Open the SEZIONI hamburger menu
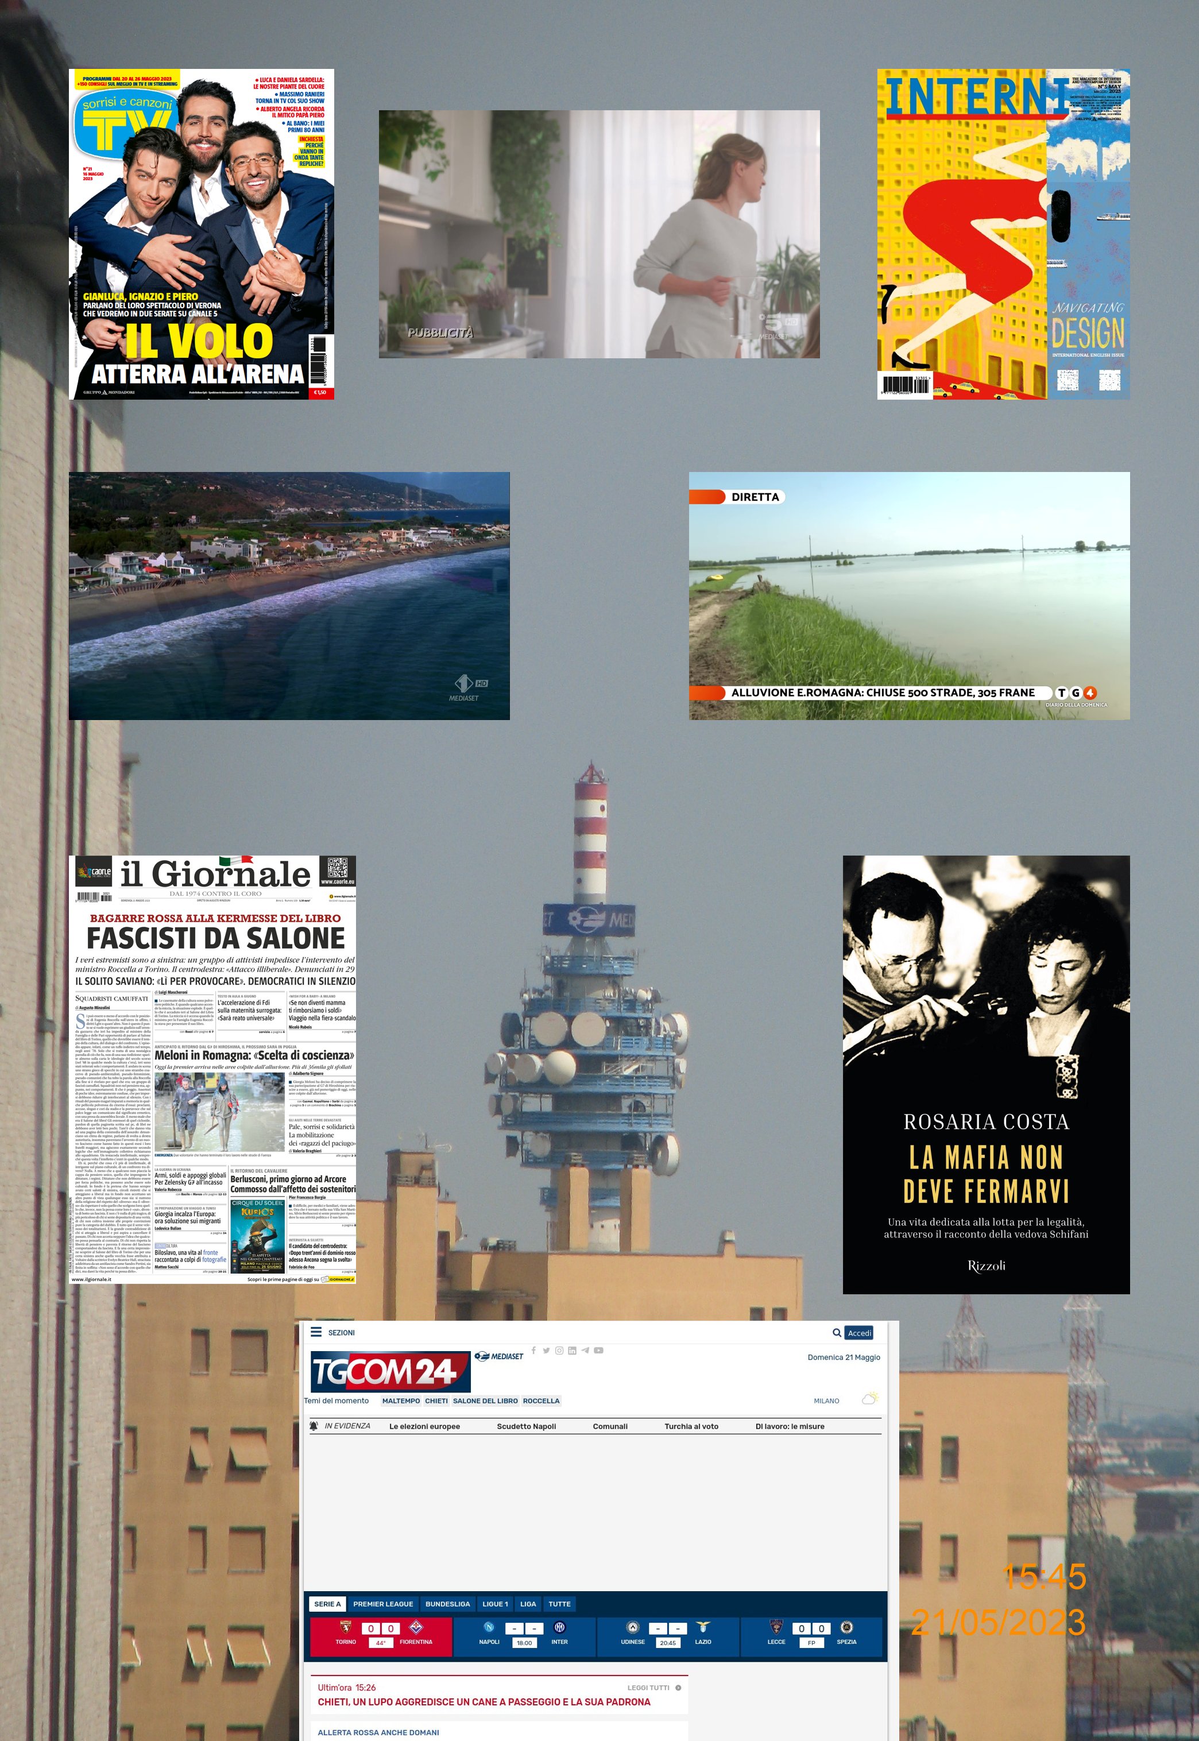Image resolution: width=1199 pixels, height=1741 pixels. 316,1332
